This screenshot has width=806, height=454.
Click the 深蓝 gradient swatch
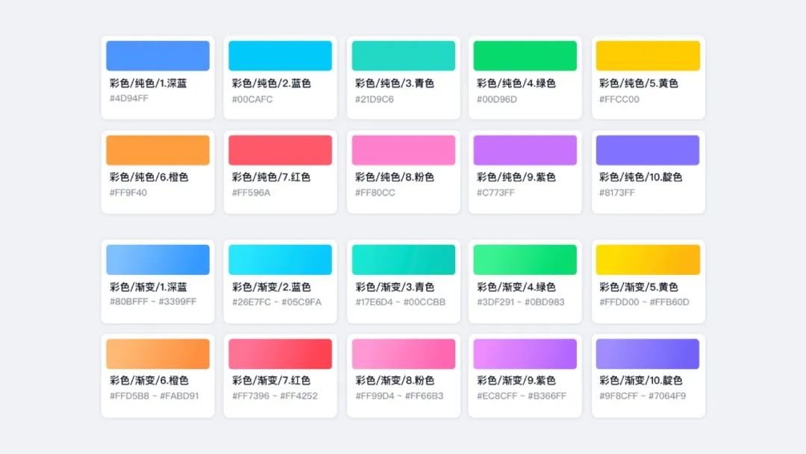[158, 259]
